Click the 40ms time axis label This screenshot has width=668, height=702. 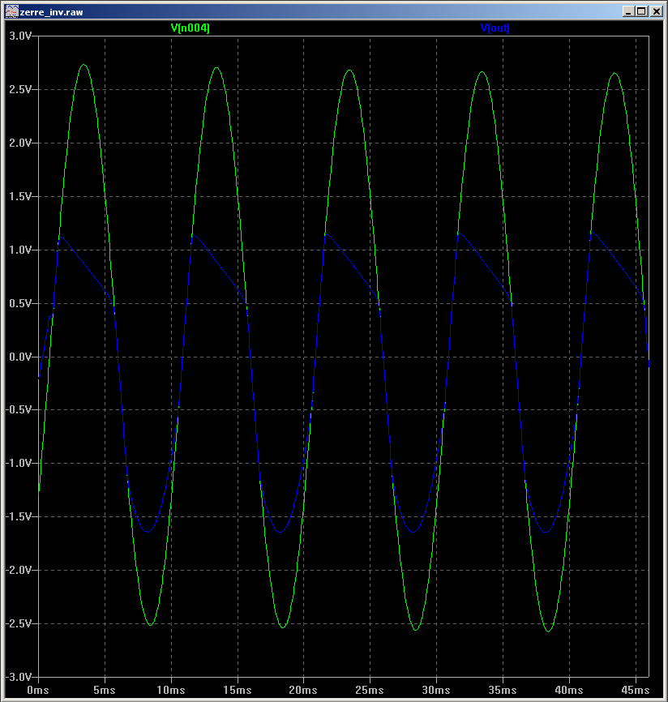click(x=569, y=690)
